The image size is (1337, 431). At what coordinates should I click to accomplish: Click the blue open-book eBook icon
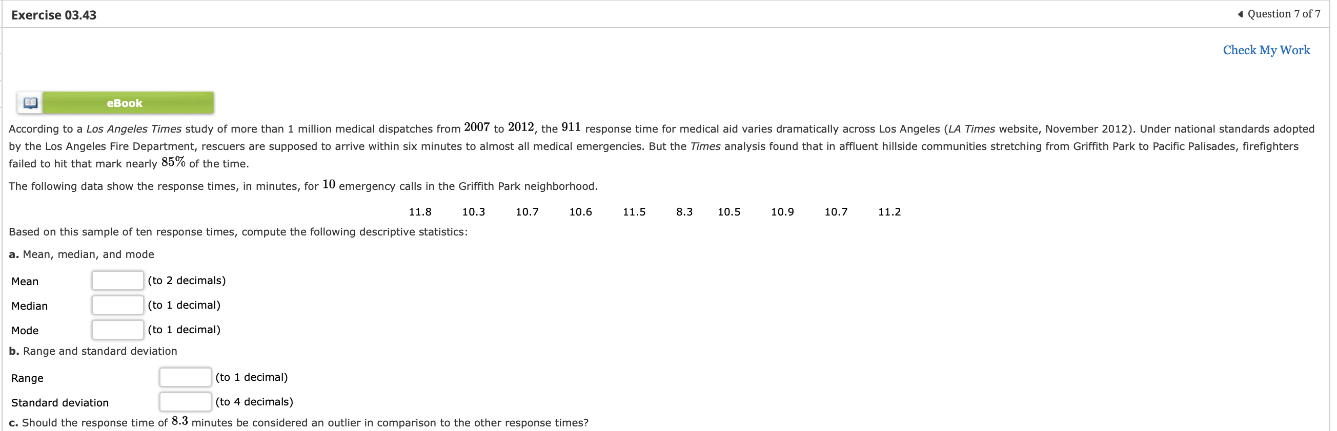[x=30, y=102]
